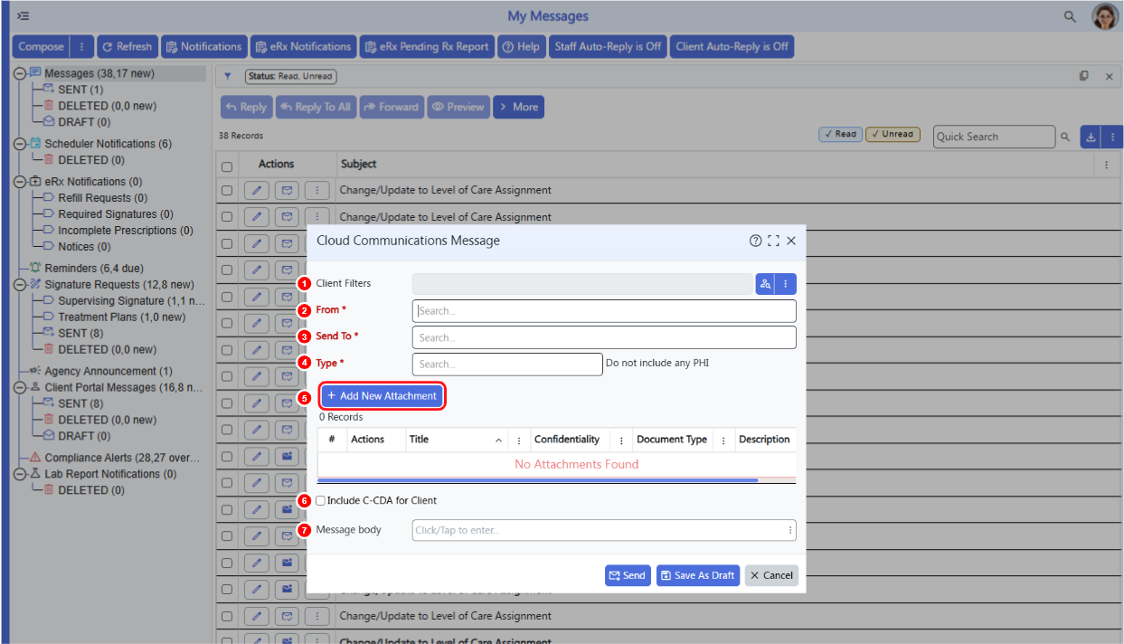
Task: Click the Add New Attachment button
Action: (x=383, y=396)
